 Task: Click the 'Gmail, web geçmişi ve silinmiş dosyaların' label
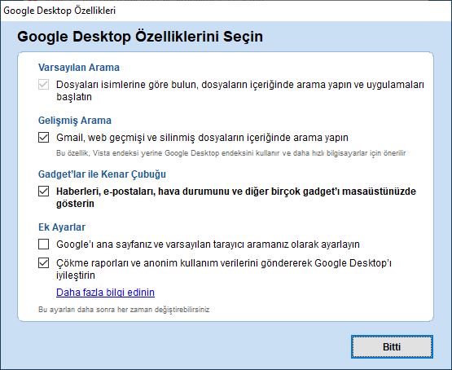202,138
